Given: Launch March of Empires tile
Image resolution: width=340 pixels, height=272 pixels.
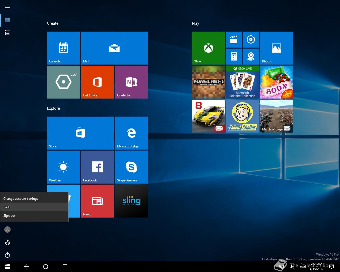Looking at the screenshot, I should click(x=277, y=116).
